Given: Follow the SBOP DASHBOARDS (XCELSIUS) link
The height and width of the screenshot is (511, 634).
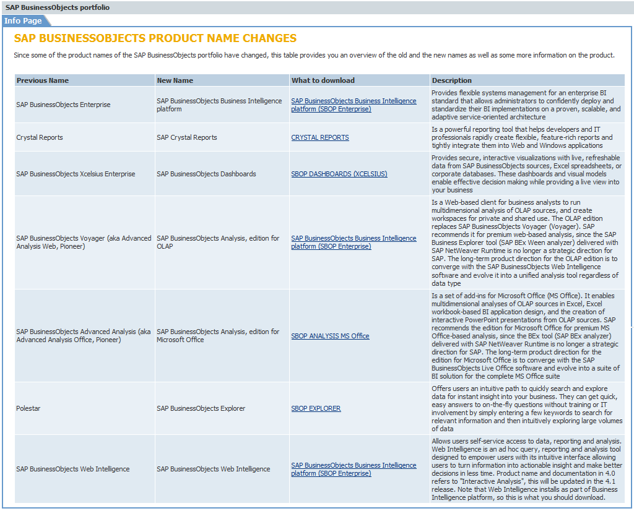Looking at the screenshot, I should pos(339,174).
